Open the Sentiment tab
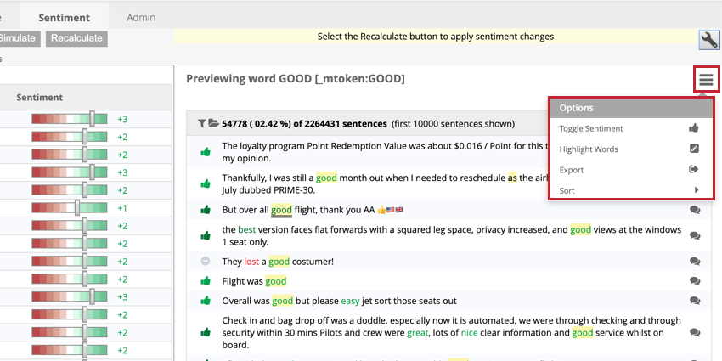Screen dimensions: 722x361 [64, 18]
